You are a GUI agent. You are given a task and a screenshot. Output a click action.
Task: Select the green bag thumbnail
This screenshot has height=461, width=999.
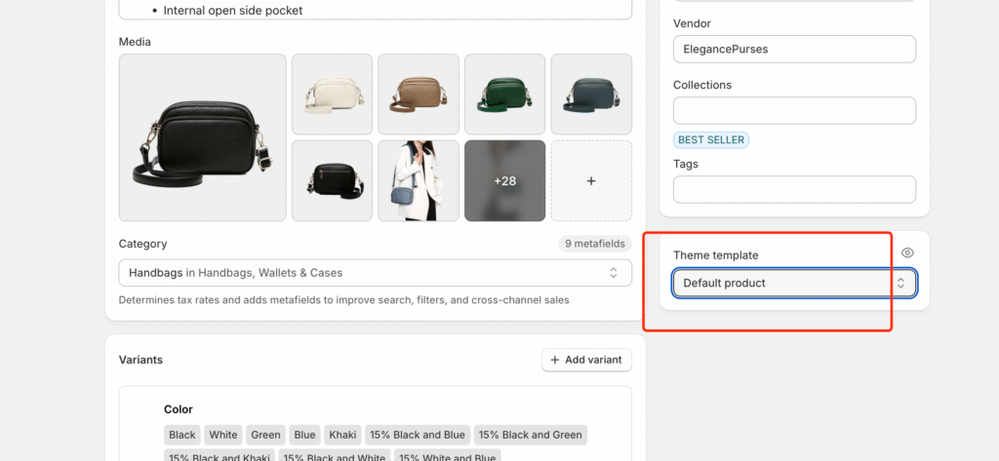click(504, 95)
